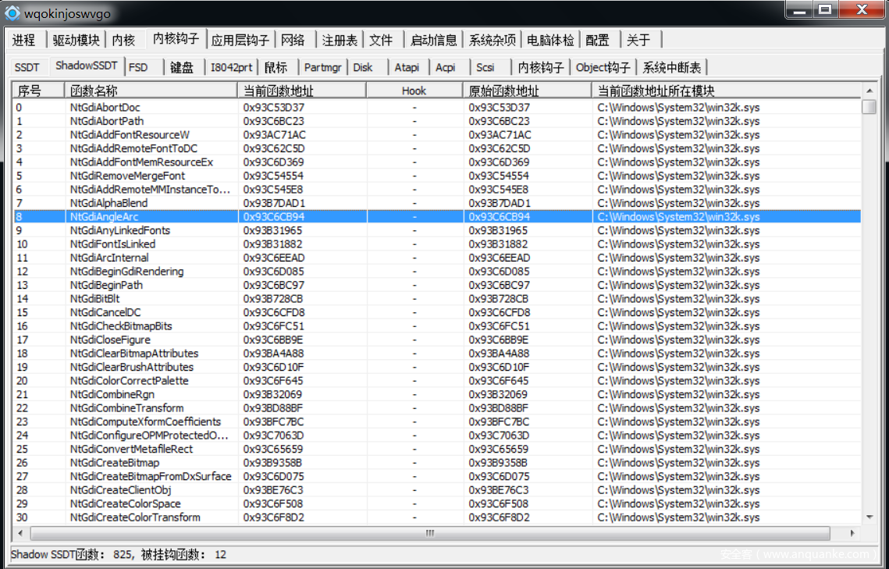Open the 注册表 tab
This screenshot has width=889, height=569.
click(340, 40)
